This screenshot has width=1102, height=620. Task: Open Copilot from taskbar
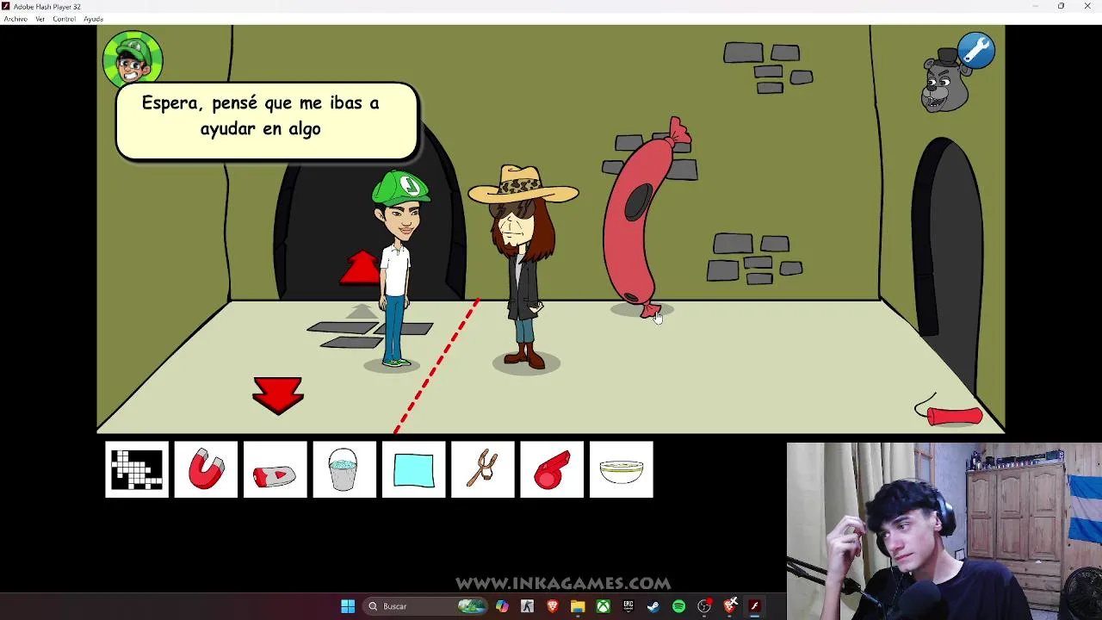click(x=502, y=606)
